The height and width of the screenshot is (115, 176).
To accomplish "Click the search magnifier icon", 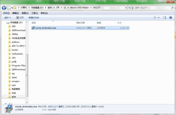I will click(x=172, y=8).
